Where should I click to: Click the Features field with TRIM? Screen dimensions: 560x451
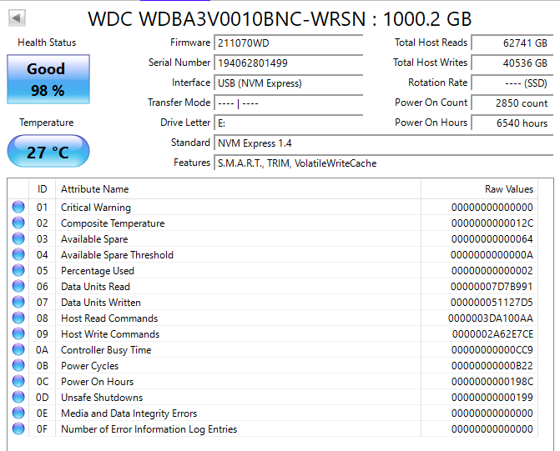click(384, 163)
